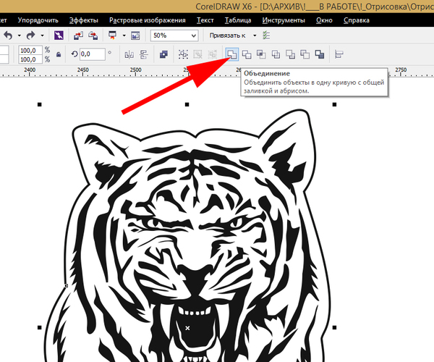Click the Trim shaping icon

tap(247, 54)
